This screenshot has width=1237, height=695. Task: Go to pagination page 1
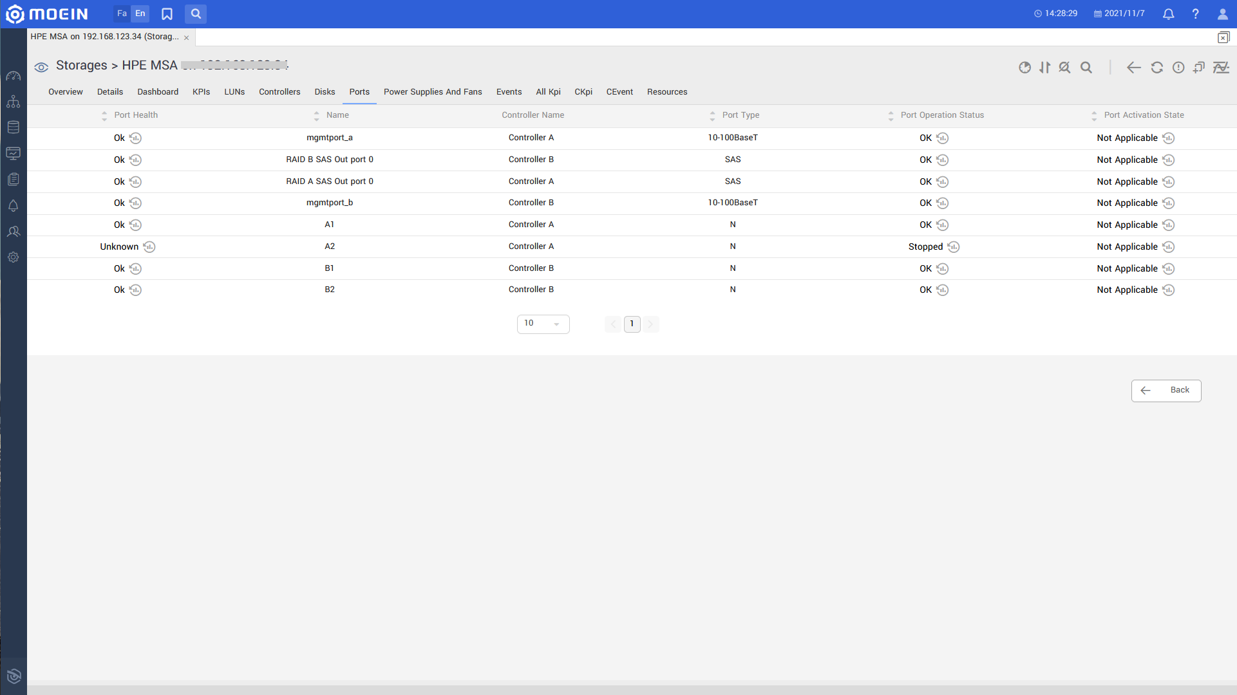point(632,324)
